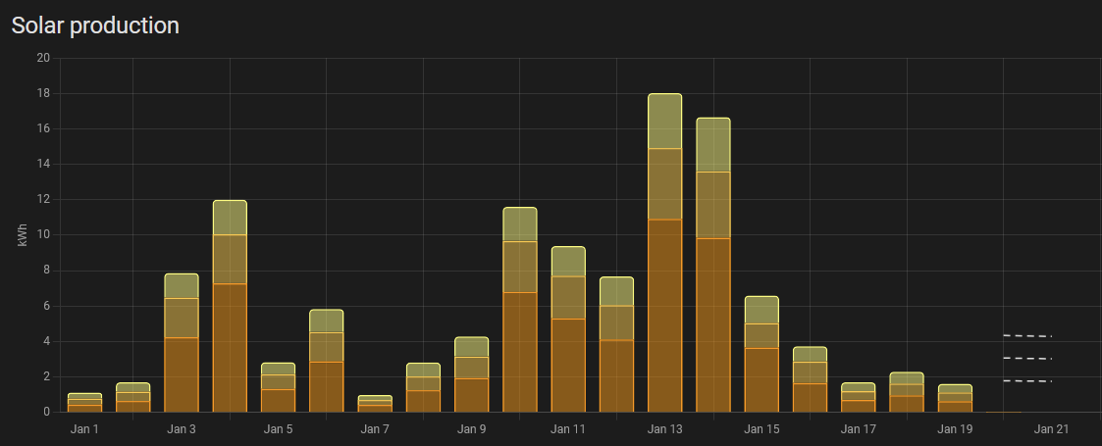The width and height of the screenshot is (1102, 446).
Task: Click top yellow segment of the Jan 16 bar
Action: coord(811,355)
